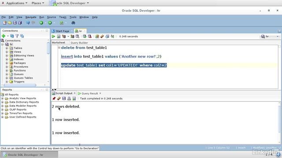282x158 pixels.
Task: Clear the Script Output with eraser icon
Action: pyautogui.click(x=59, y=98)
